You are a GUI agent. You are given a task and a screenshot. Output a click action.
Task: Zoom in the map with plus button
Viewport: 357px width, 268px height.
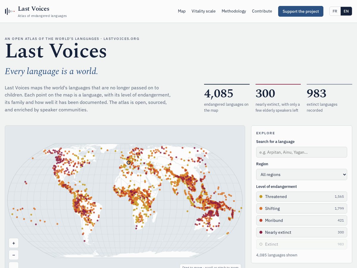coord(14,243)
